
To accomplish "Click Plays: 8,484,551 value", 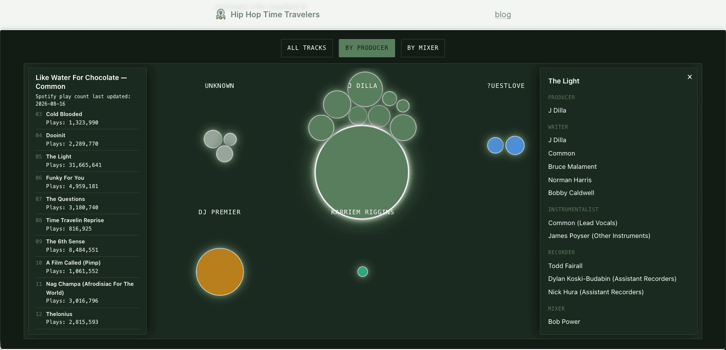I will 72,250.
